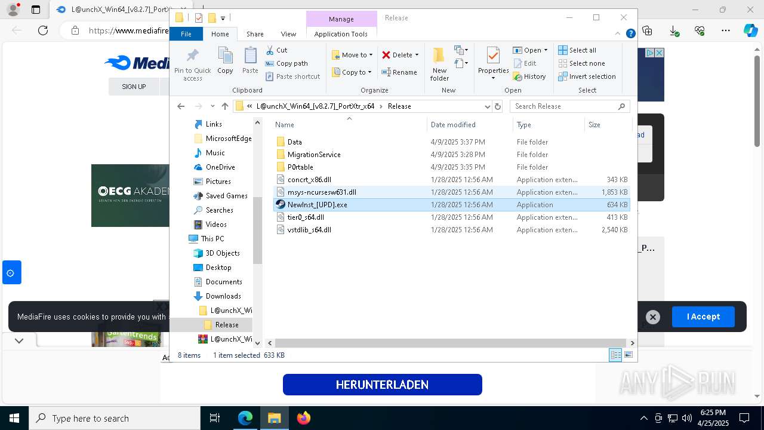Select the P0rtable folder
The width and height of the screenshot is (764, 430).
click(x=452, y=167)
